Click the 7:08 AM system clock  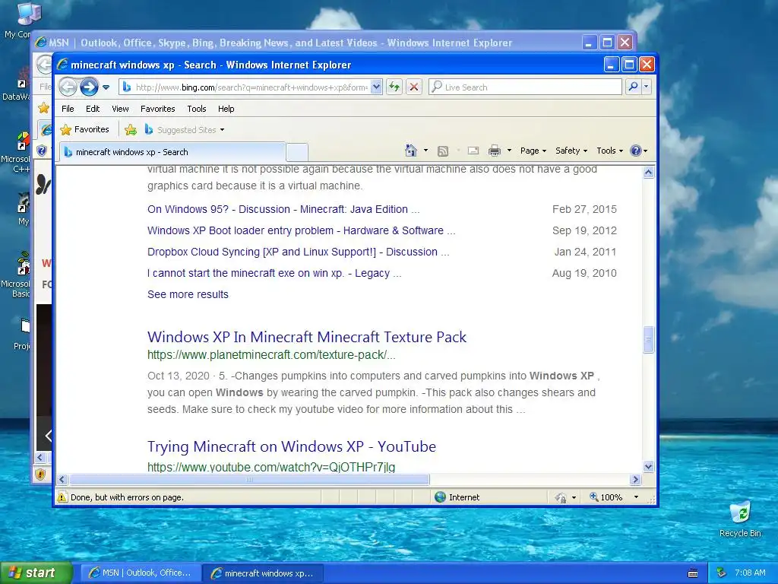point(750,573)
